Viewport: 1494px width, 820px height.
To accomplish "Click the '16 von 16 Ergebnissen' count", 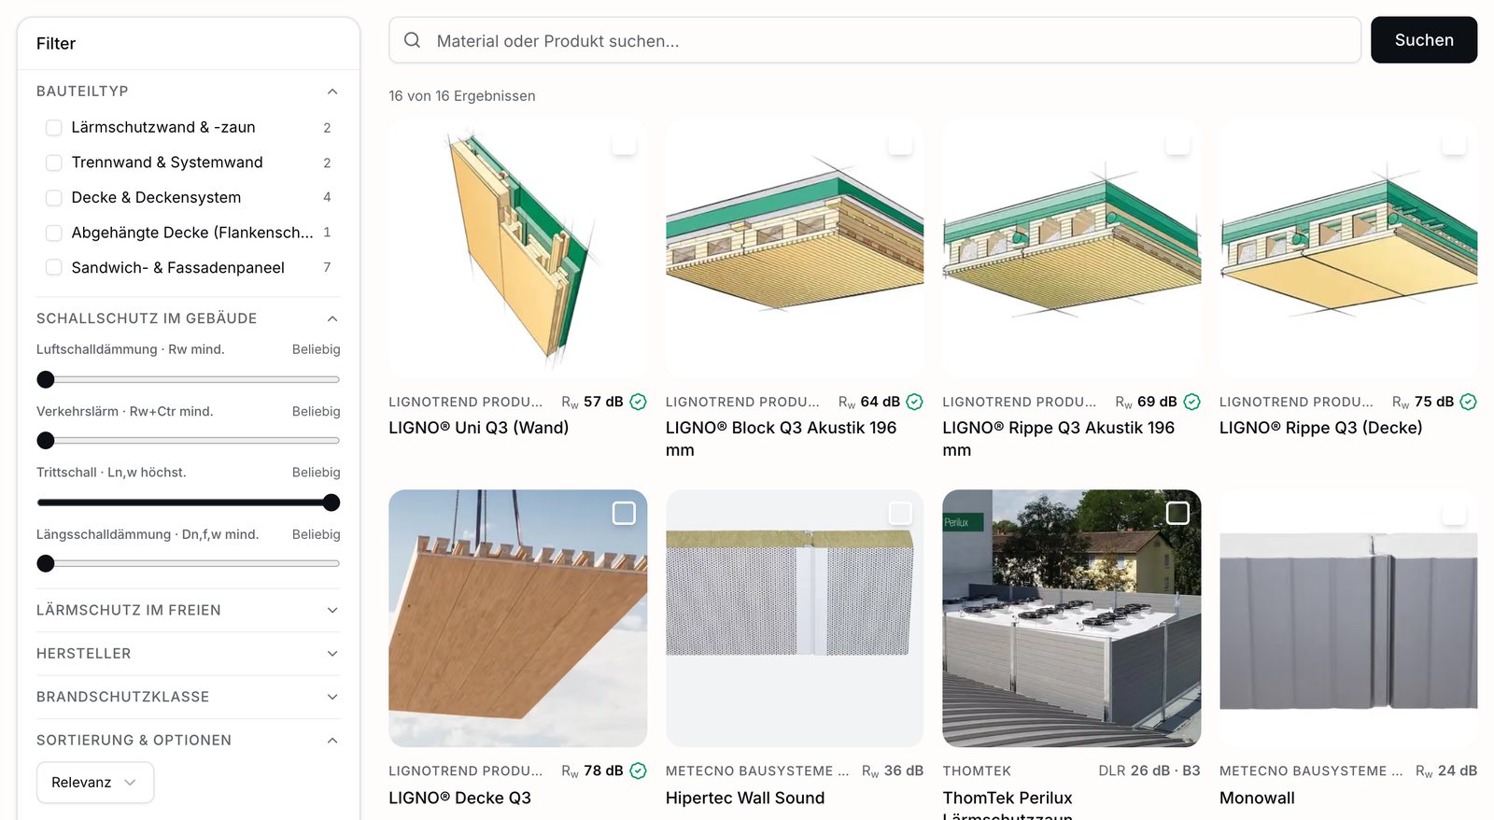I will point(462,96).
